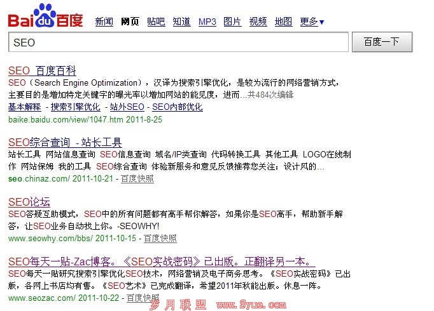Open the SEO论坛 result title
434x311 pixels.
point(29,202)
